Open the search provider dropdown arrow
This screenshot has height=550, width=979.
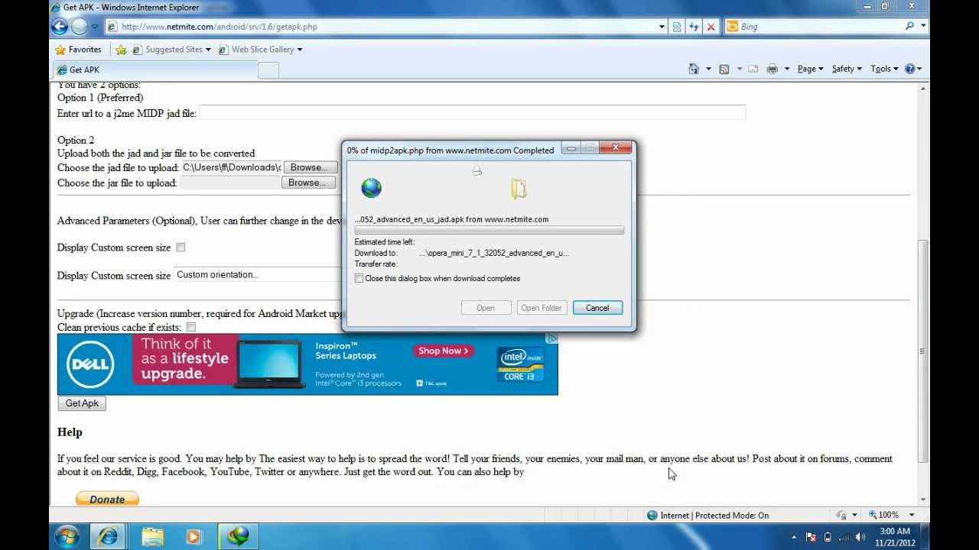click(923, 26)
